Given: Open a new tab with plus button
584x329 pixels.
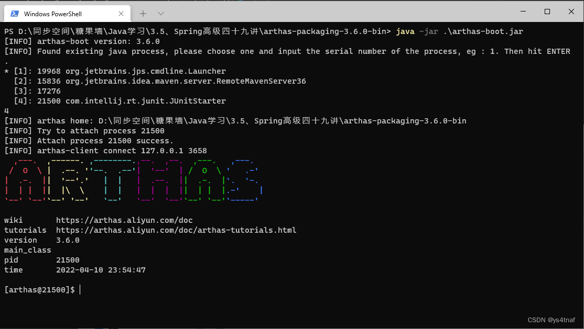Looking at the screenshot, I should (x=143, y=13).
